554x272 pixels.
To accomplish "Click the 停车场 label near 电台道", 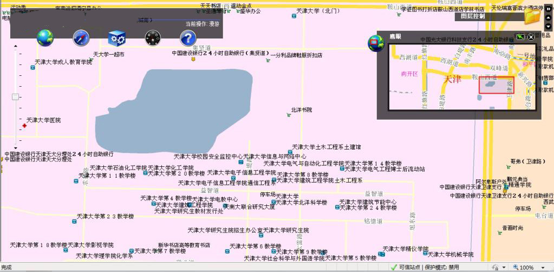I will pos(523,209).
